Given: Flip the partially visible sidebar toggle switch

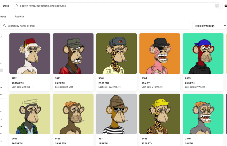Looking at the screenshot, I should coord(1,71).
